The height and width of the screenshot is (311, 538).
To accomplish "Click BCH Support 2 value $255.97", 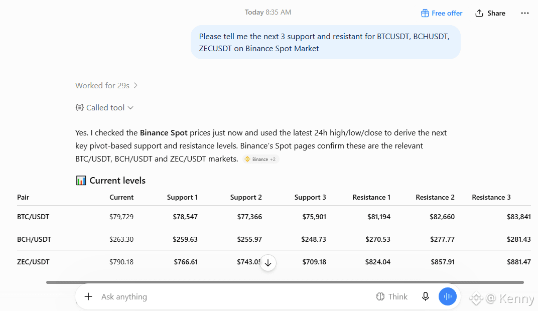I will coord(249,239).
